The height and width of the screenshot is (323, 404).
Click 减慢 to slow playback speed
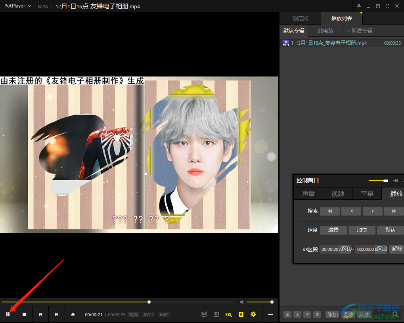333,230
